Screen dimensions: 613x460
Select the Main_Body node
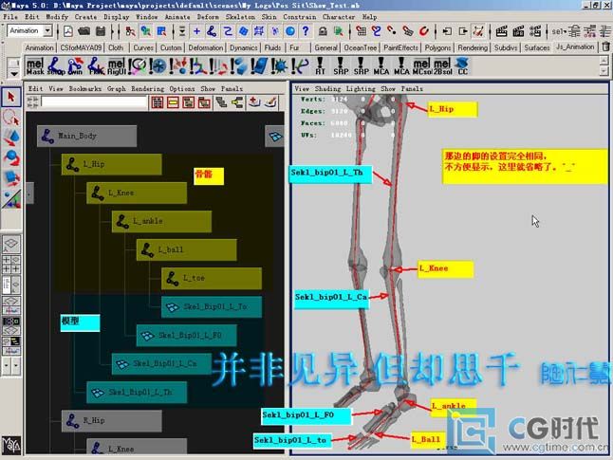pos(86,136)
